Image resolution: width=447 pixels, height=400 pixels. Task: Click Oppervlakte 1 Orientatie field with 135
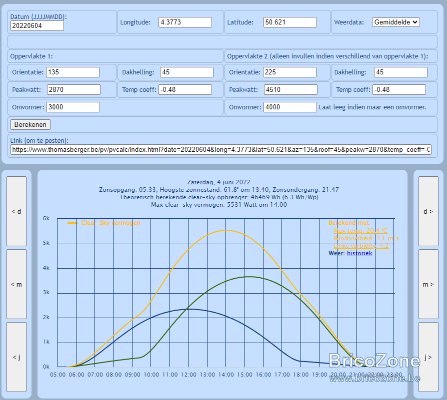click(72, 72)
